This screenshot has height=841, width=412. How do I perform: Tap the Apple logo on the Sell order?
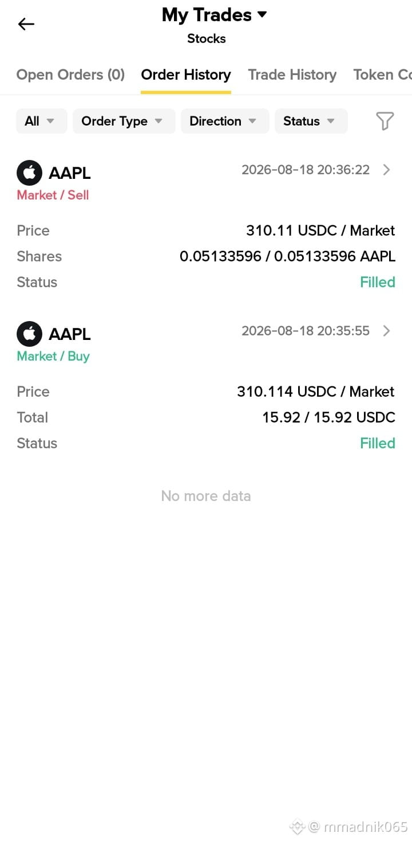pos(29,173)
